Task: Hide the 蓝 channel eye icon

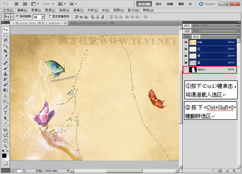Action: [186, 63]
